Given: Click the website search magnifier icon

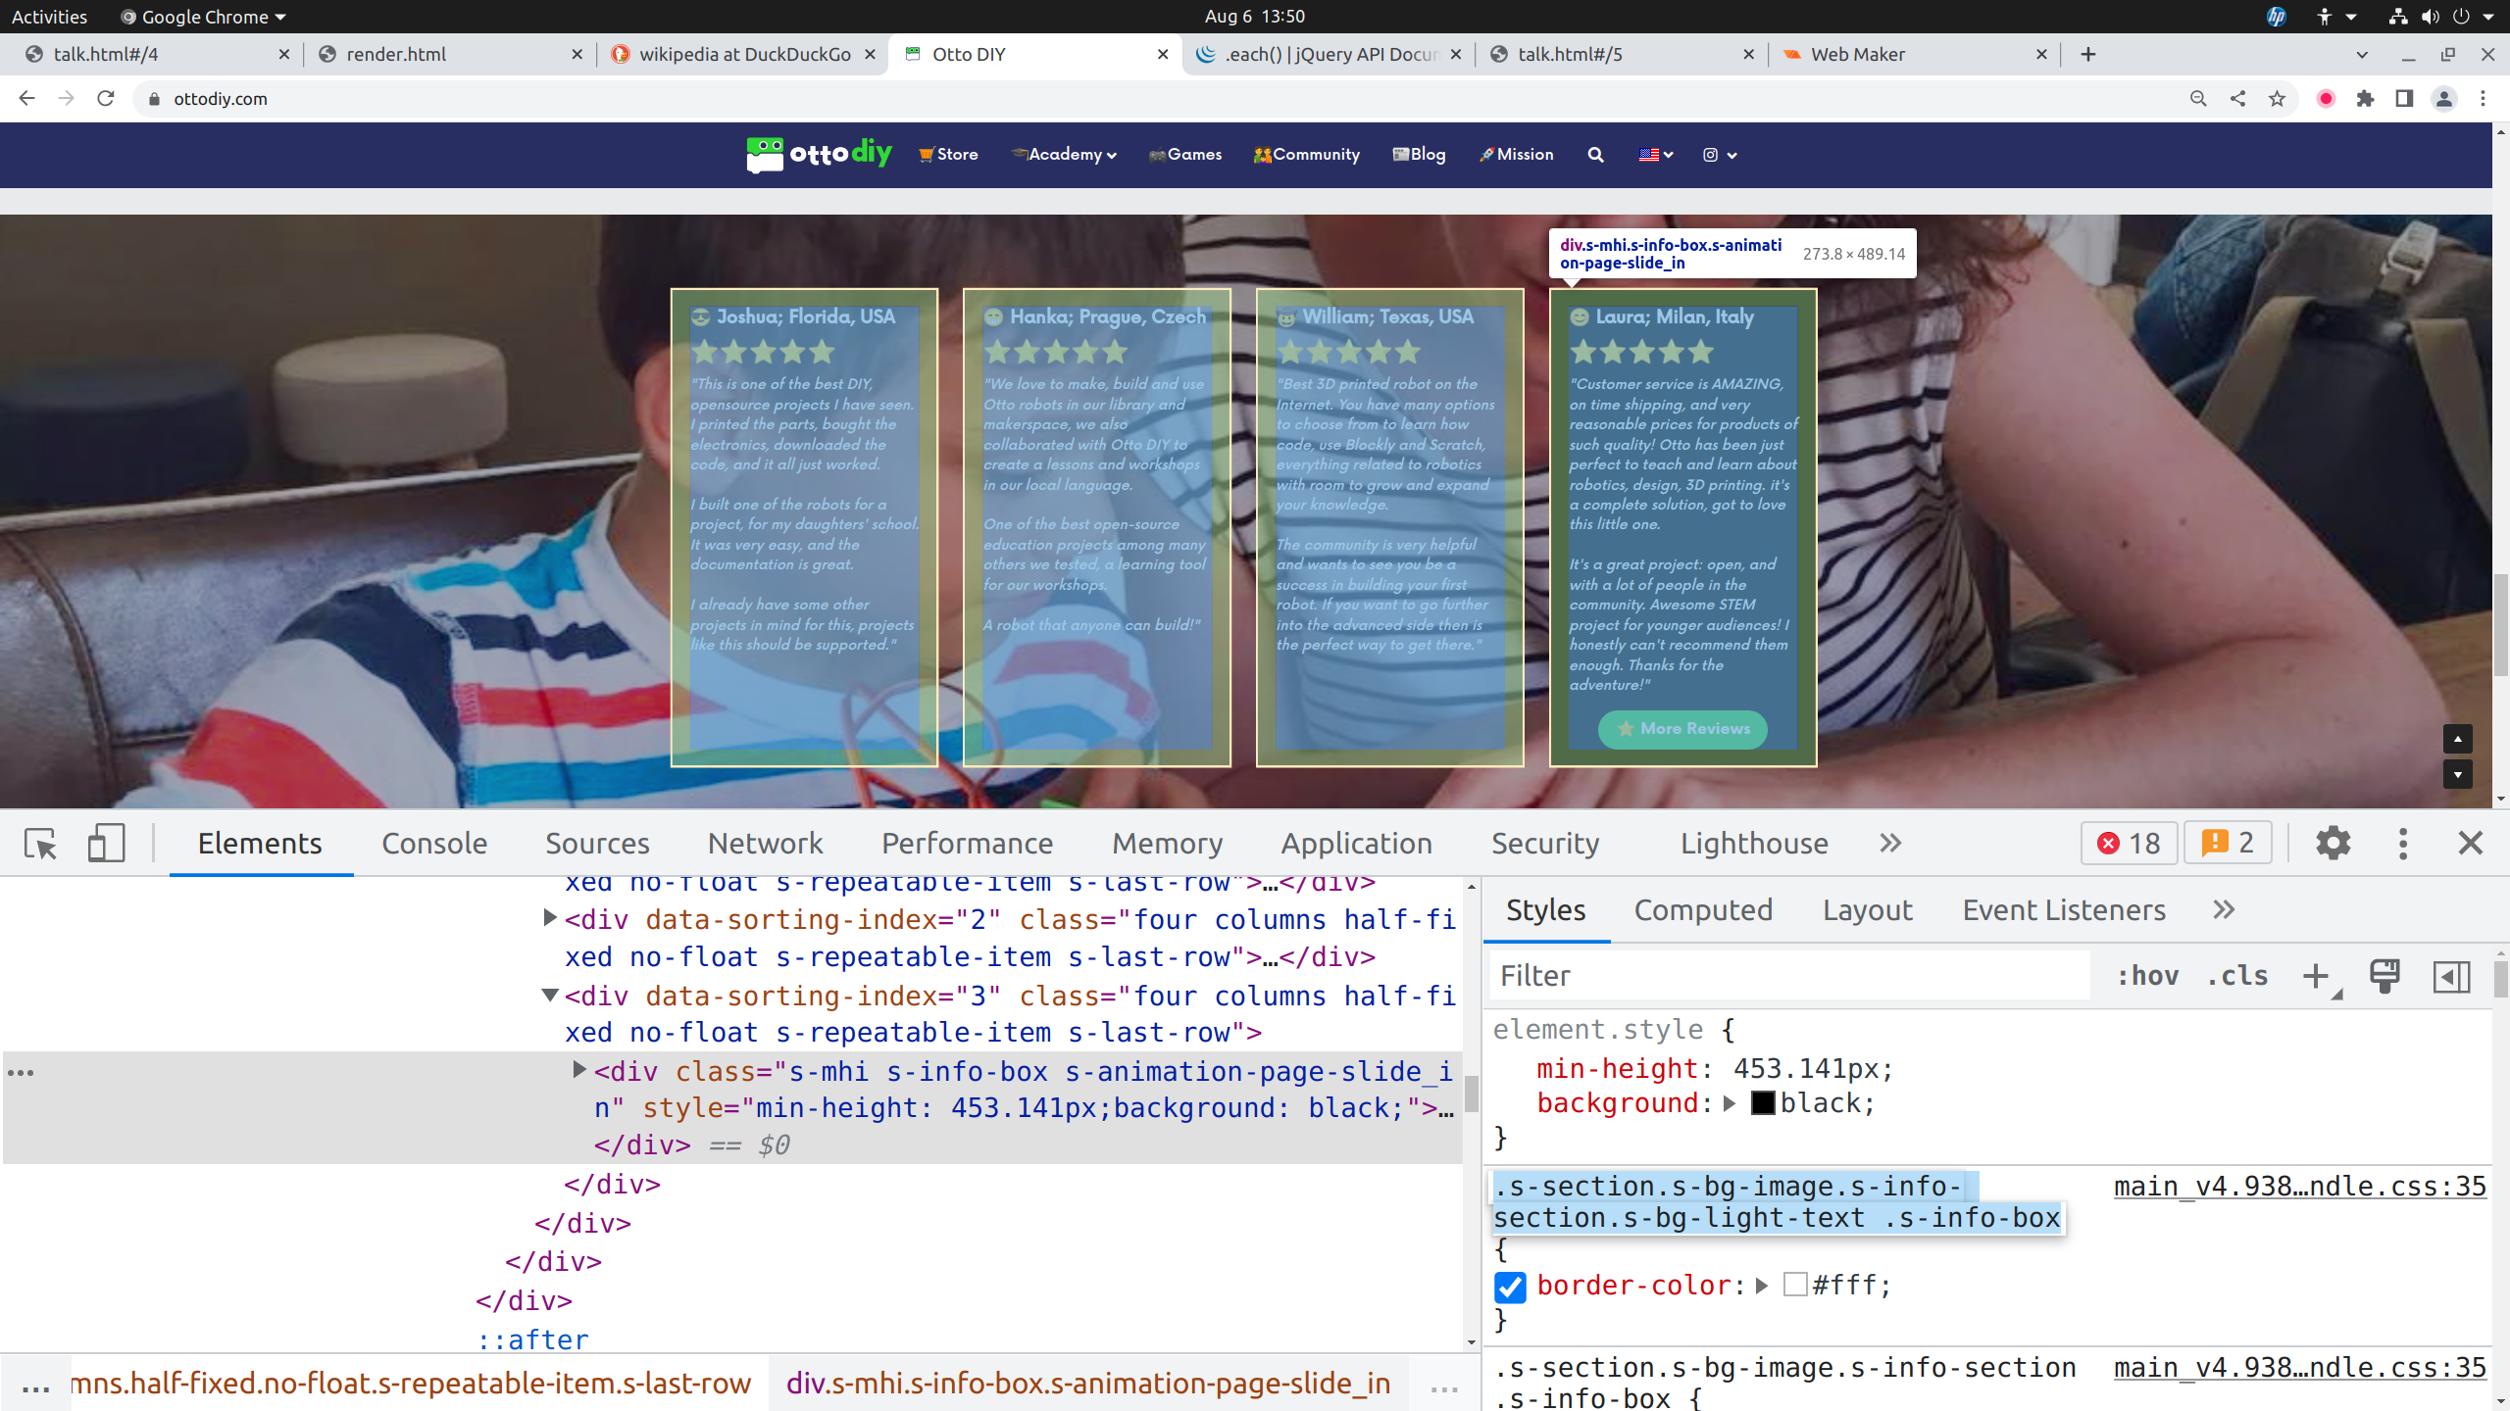Looking at the screenshot, I should [x=1595, y=155].
